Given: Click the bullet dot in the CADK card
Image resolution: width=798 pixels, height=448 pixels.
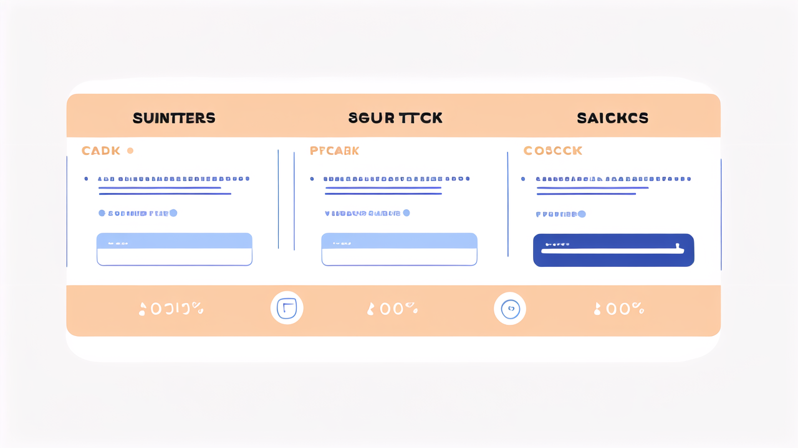Looking at the screenshot, I should [x=86, y=179].
